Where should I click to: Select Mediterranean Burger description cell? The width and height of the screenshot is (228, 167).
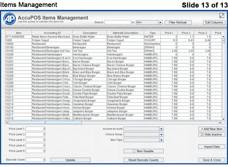click(90, 115)
